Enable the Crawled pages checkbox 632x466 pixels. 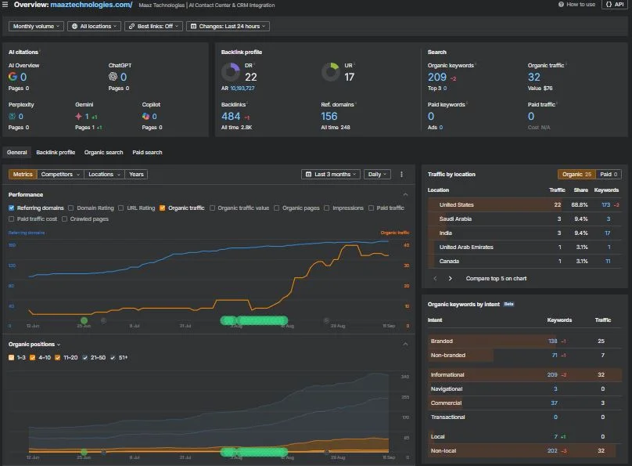[64, 219]
